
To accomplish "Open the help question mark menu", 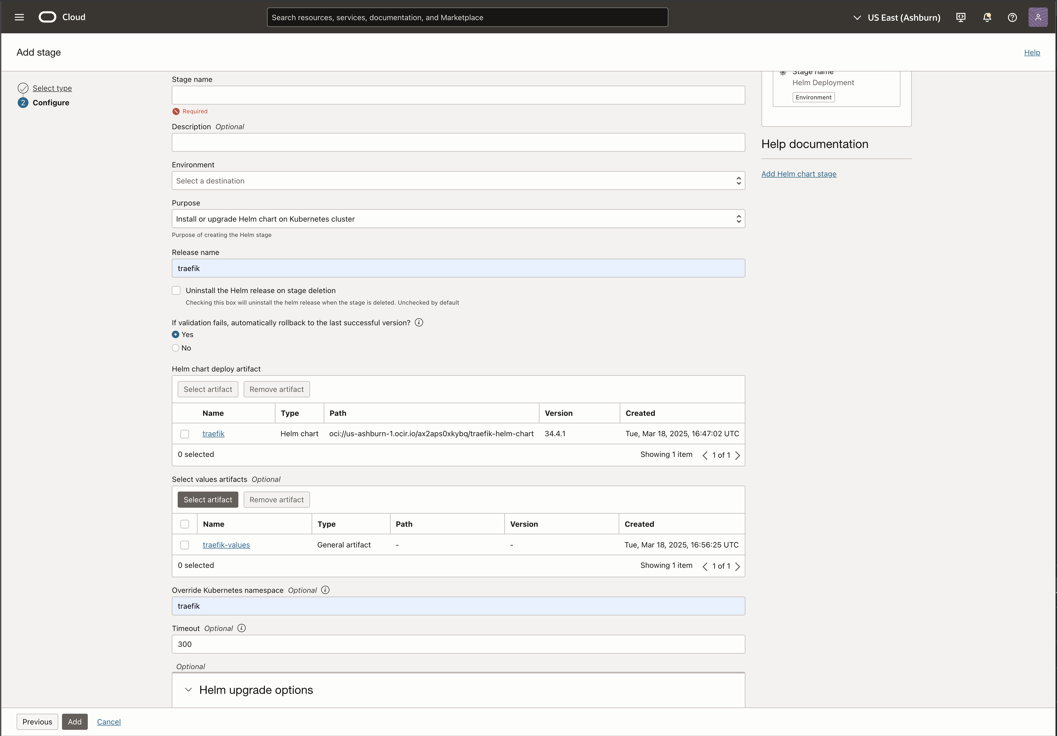I will pos(1012,17).
